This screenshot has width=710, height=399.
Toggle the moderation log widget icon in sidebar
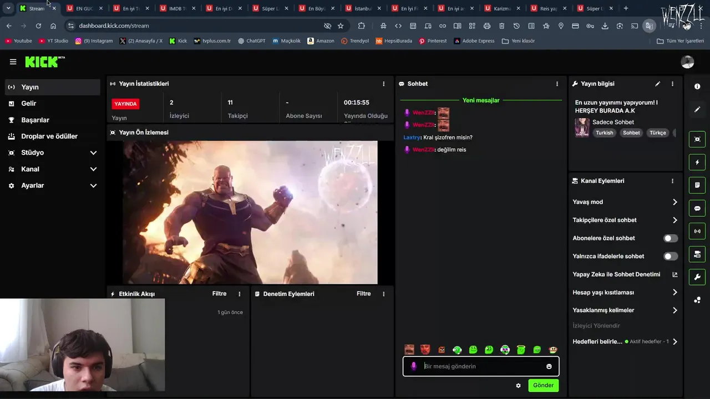(697, 185)
